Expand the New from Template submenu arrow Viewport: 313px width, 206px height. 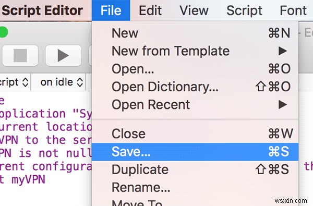click(283, 51)
